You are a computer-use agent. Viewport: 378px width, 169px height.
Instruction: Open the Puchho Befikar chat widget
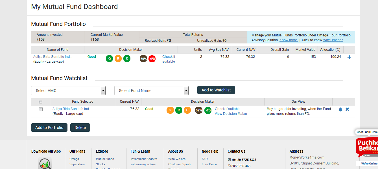tap(367, 147)
